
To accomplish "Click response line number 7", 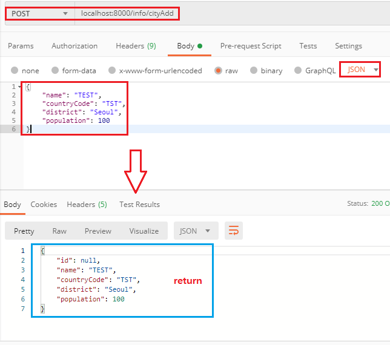I will [x=23, y=309].
